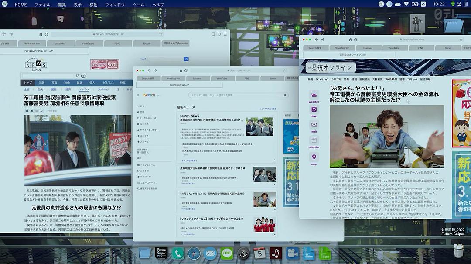
Task: Open the calendar icon in Seiryu Online sidebar
Action: click(x=314, y=140)
